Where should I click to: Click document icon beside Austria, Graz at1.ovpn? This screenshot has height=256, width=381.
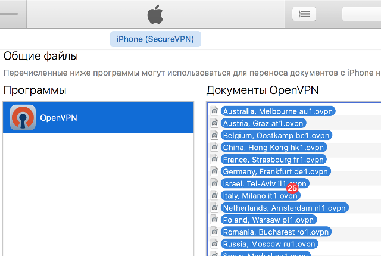point(214,123)
